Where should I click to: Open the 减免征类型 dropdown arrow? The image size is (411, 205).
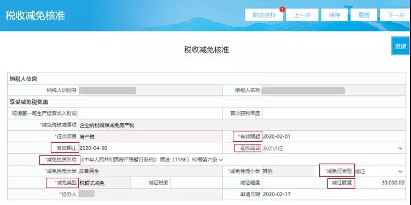tap(400, 171)
